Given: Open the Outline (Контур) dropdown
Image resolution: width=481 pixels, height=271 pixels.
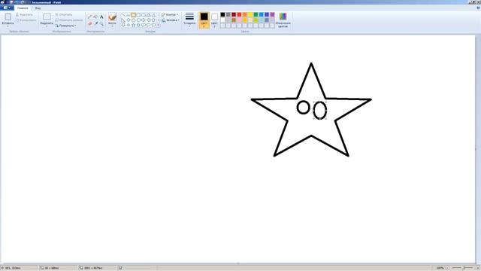Looking at the screenshot, I should pyautogui.click(x=170, y=14).
